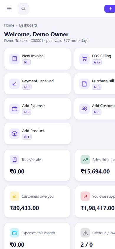Click the ₹15,694.00 sales amount

click(x=95, y=171)
